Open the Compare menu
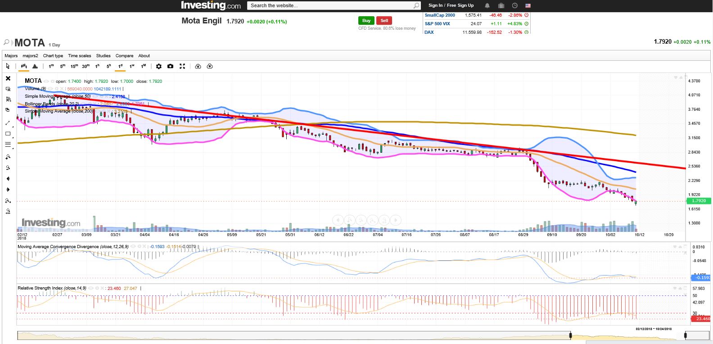 [124, 56]
